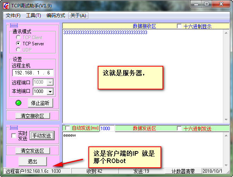This screenshot has height=177, width=233.
Task: Click the 退出 exit button
Action: [x=33, y=162]
